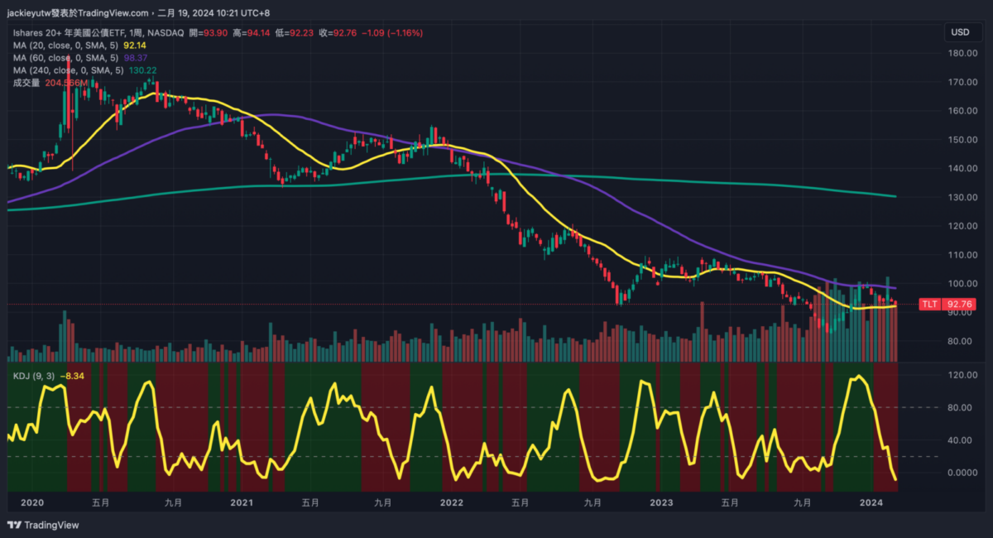The height and width of the screenshot is (538, 993).
Task: Select the MA (240, close, 0, SMA, 5) legend
Action: tap(68, 70)
